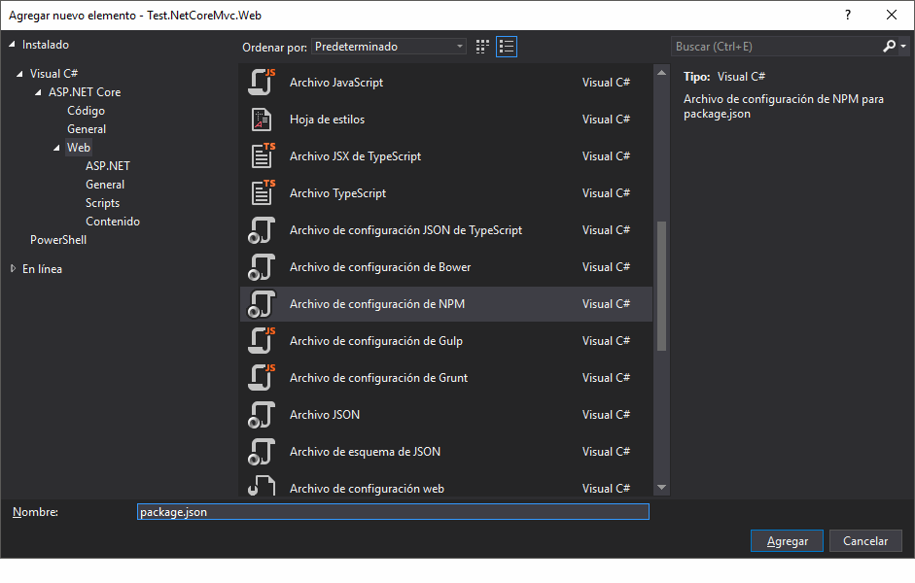Switch to small icons list view

[x=507, y=47]
